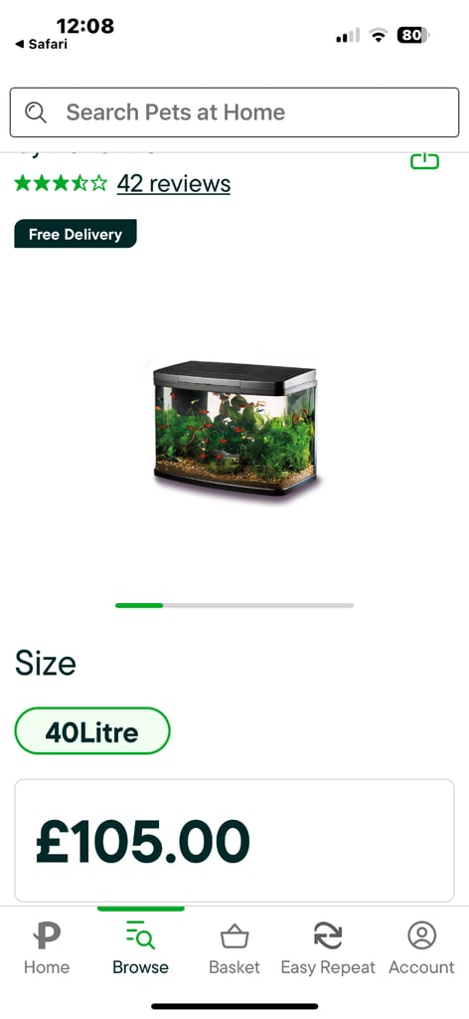Viewport: 469px width, 1019px height.
Task: Tap the Basket tab label
Action: (234, 967)
